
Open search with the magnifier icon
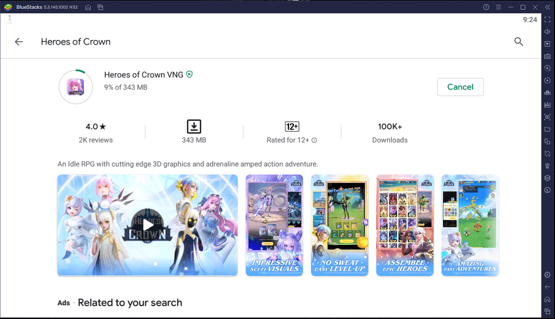519,42
